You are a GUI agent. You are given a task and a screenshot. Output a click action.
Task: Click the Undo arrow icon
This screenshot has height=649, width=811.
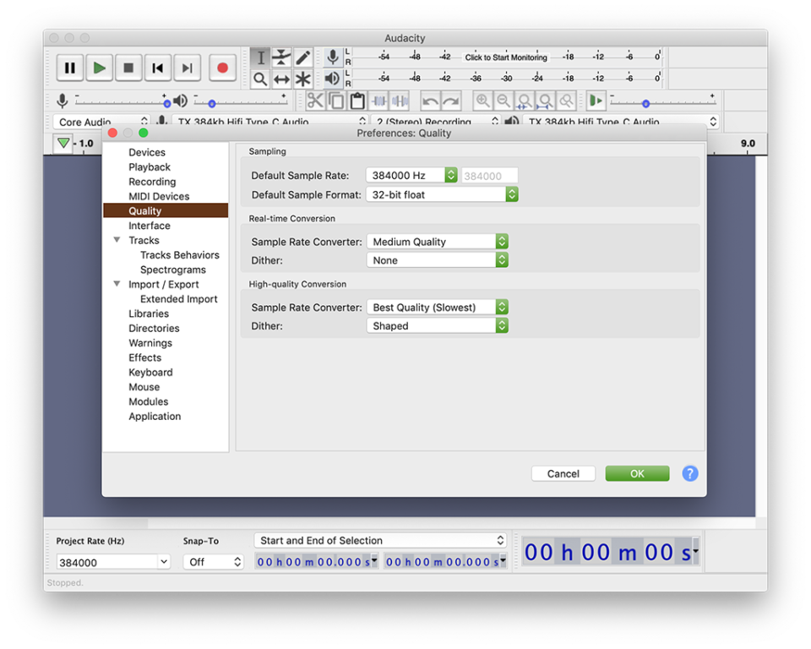click(430, 101)
